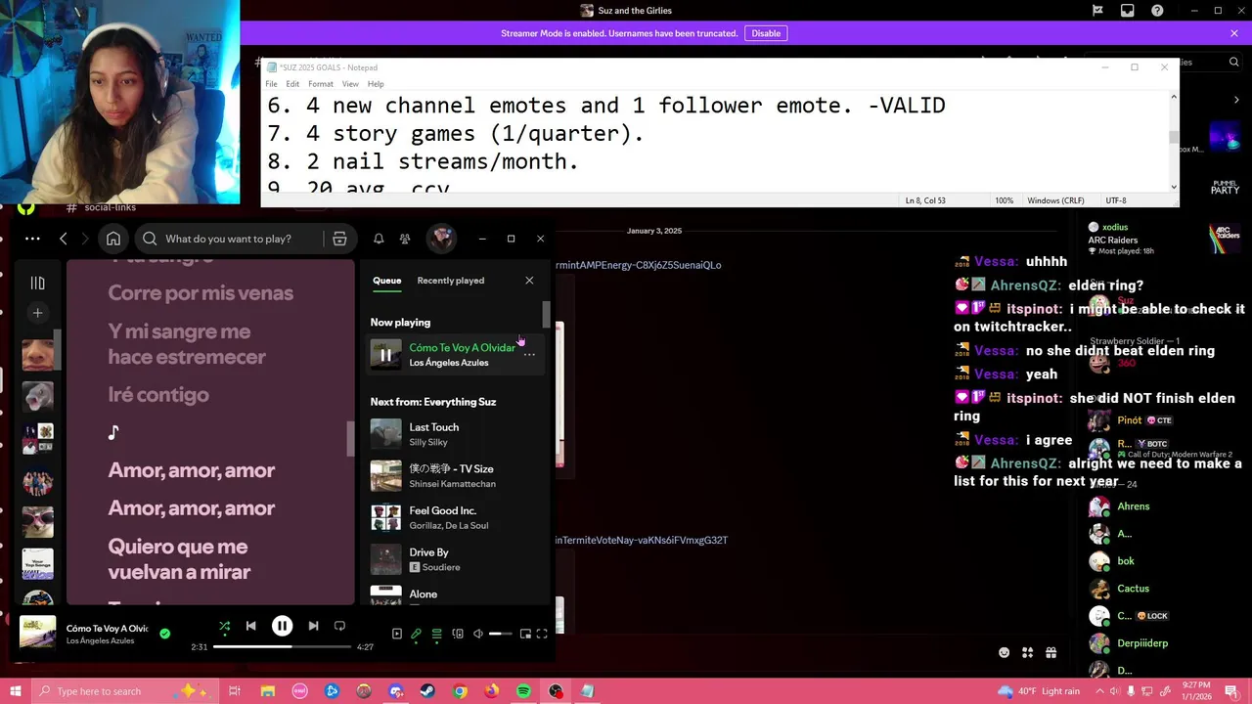Open Discord Help question-mark icon
Image resolution: width=1252 pixels, height=704 pixels.
[x=1158, y=11]
